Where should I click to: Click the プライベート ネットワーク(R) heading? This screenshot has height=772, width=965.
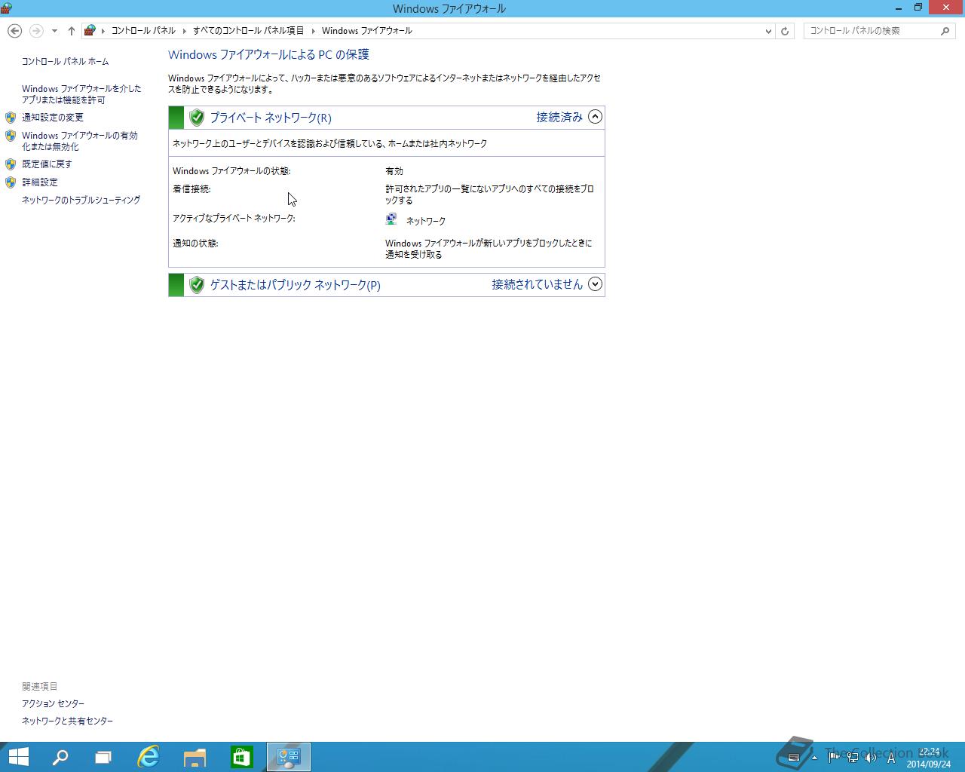pos(271,118)
